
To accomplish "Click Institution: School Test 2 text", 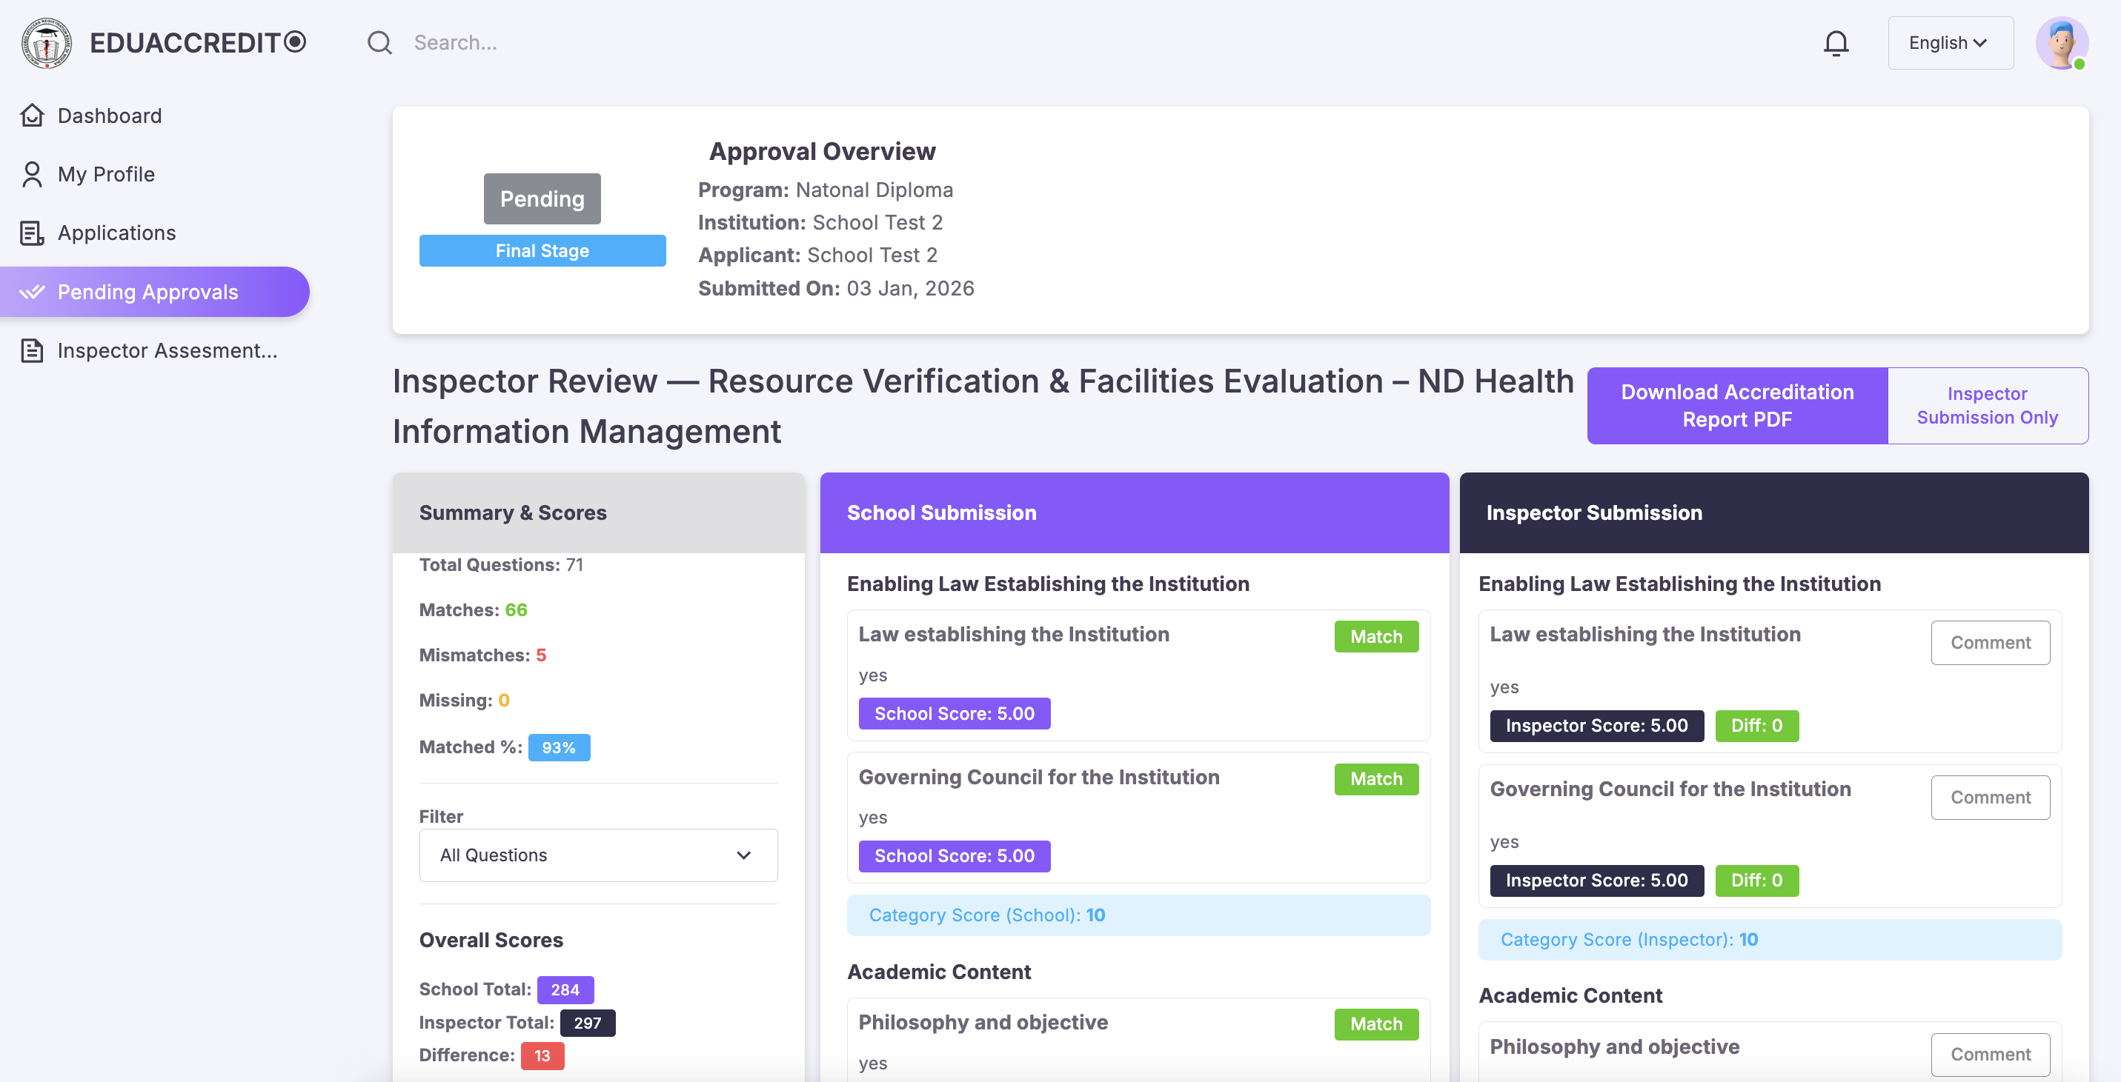I will [820, 223].
